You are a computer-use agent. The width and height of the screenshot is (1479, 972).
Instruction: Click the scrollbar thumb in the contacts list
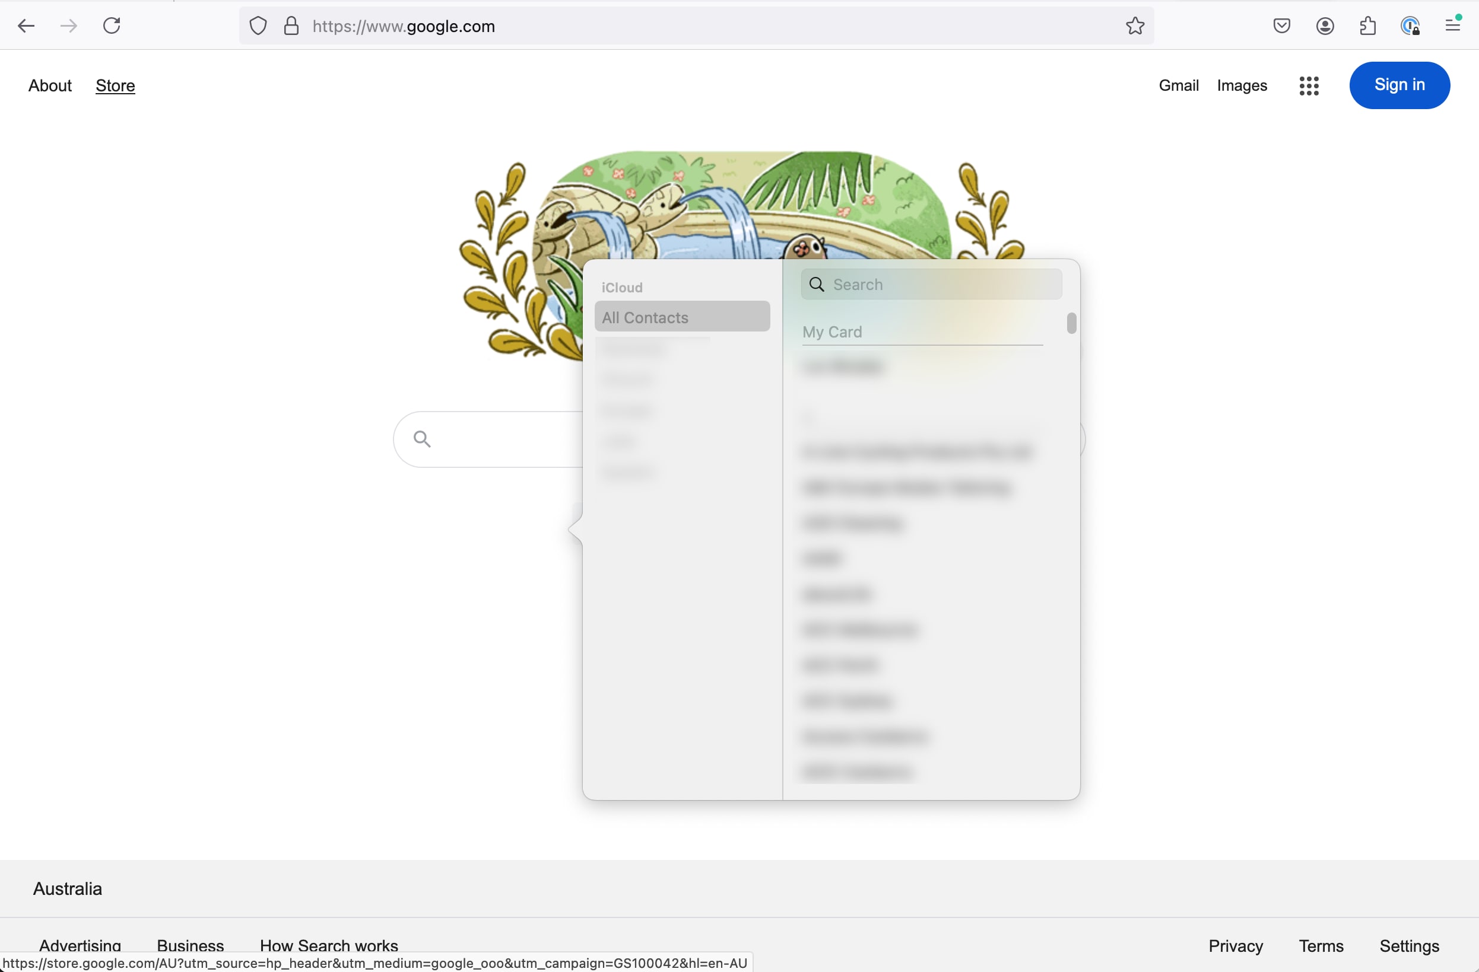1071,324
